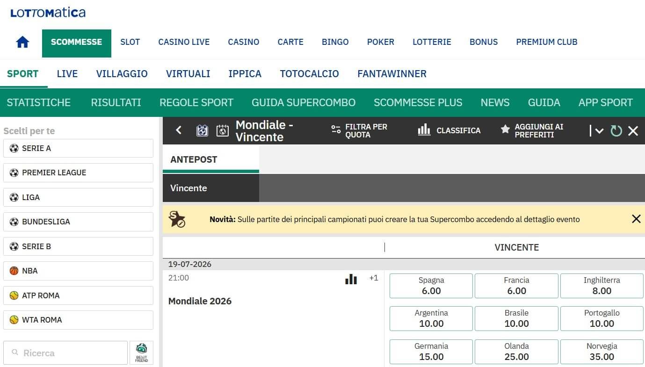The width and height of the screenshot is (645, 367).
Task: Select the SPORT tab
Action: click(x=23, y=74)
